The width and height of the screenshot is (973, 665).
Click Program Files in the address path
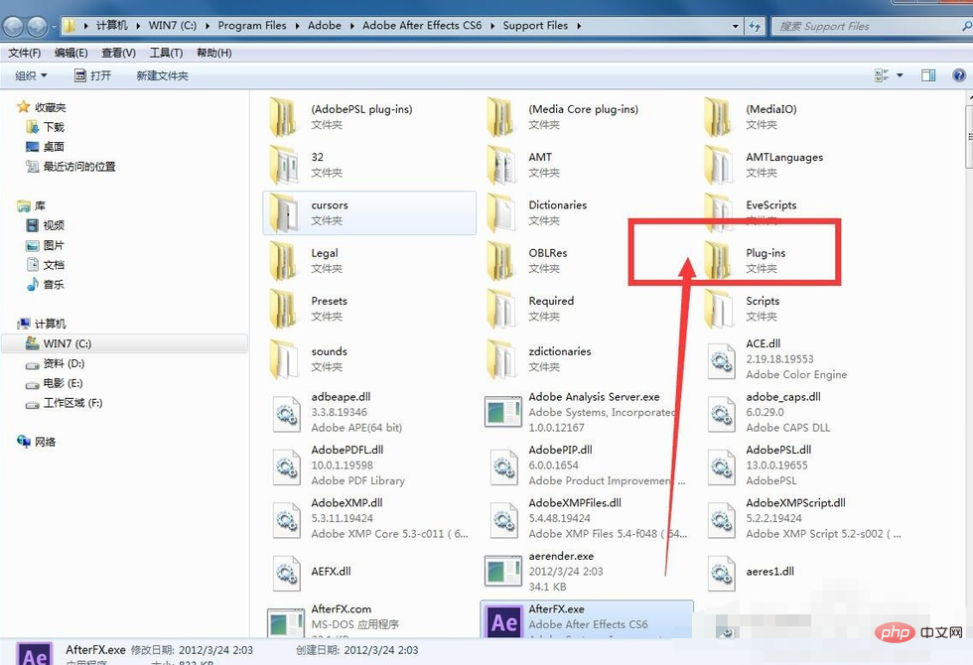(x=252, y=26)
